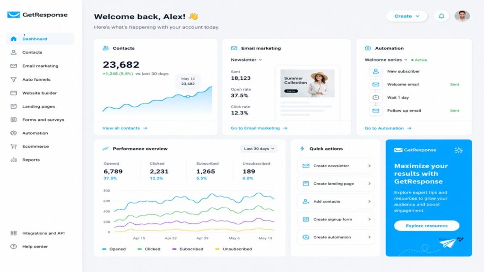Click the 23,682 total contacts value

(x=121, y=65)
